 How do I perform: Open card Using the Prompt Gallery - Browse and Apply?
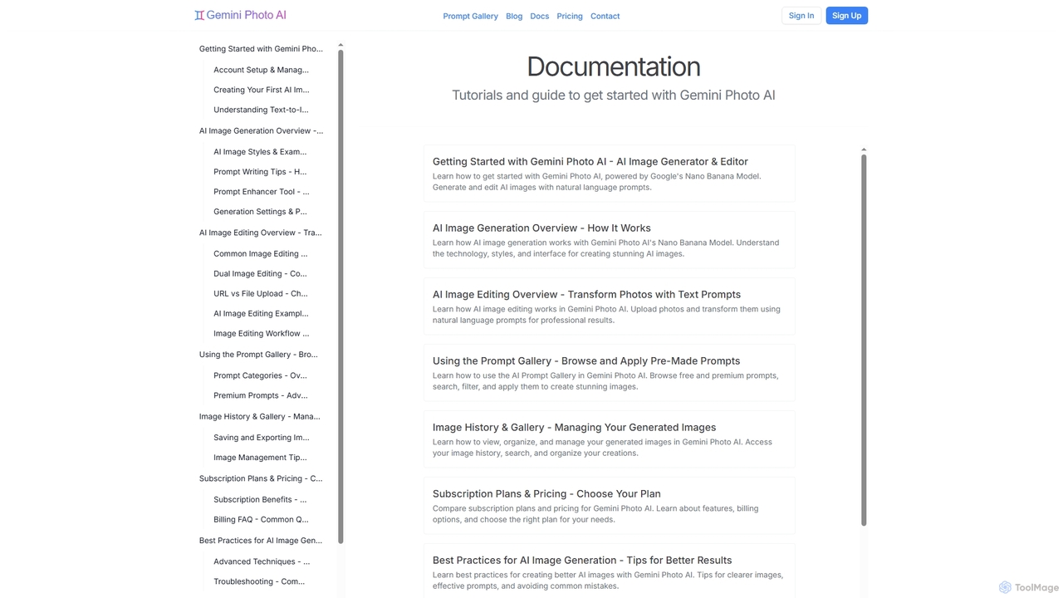click(609, 373)
